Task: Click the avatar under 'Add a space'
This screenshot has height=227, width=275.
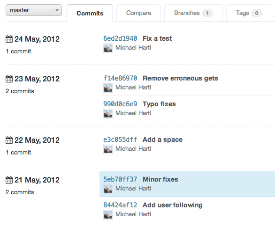Action: [x=108, y=149]
